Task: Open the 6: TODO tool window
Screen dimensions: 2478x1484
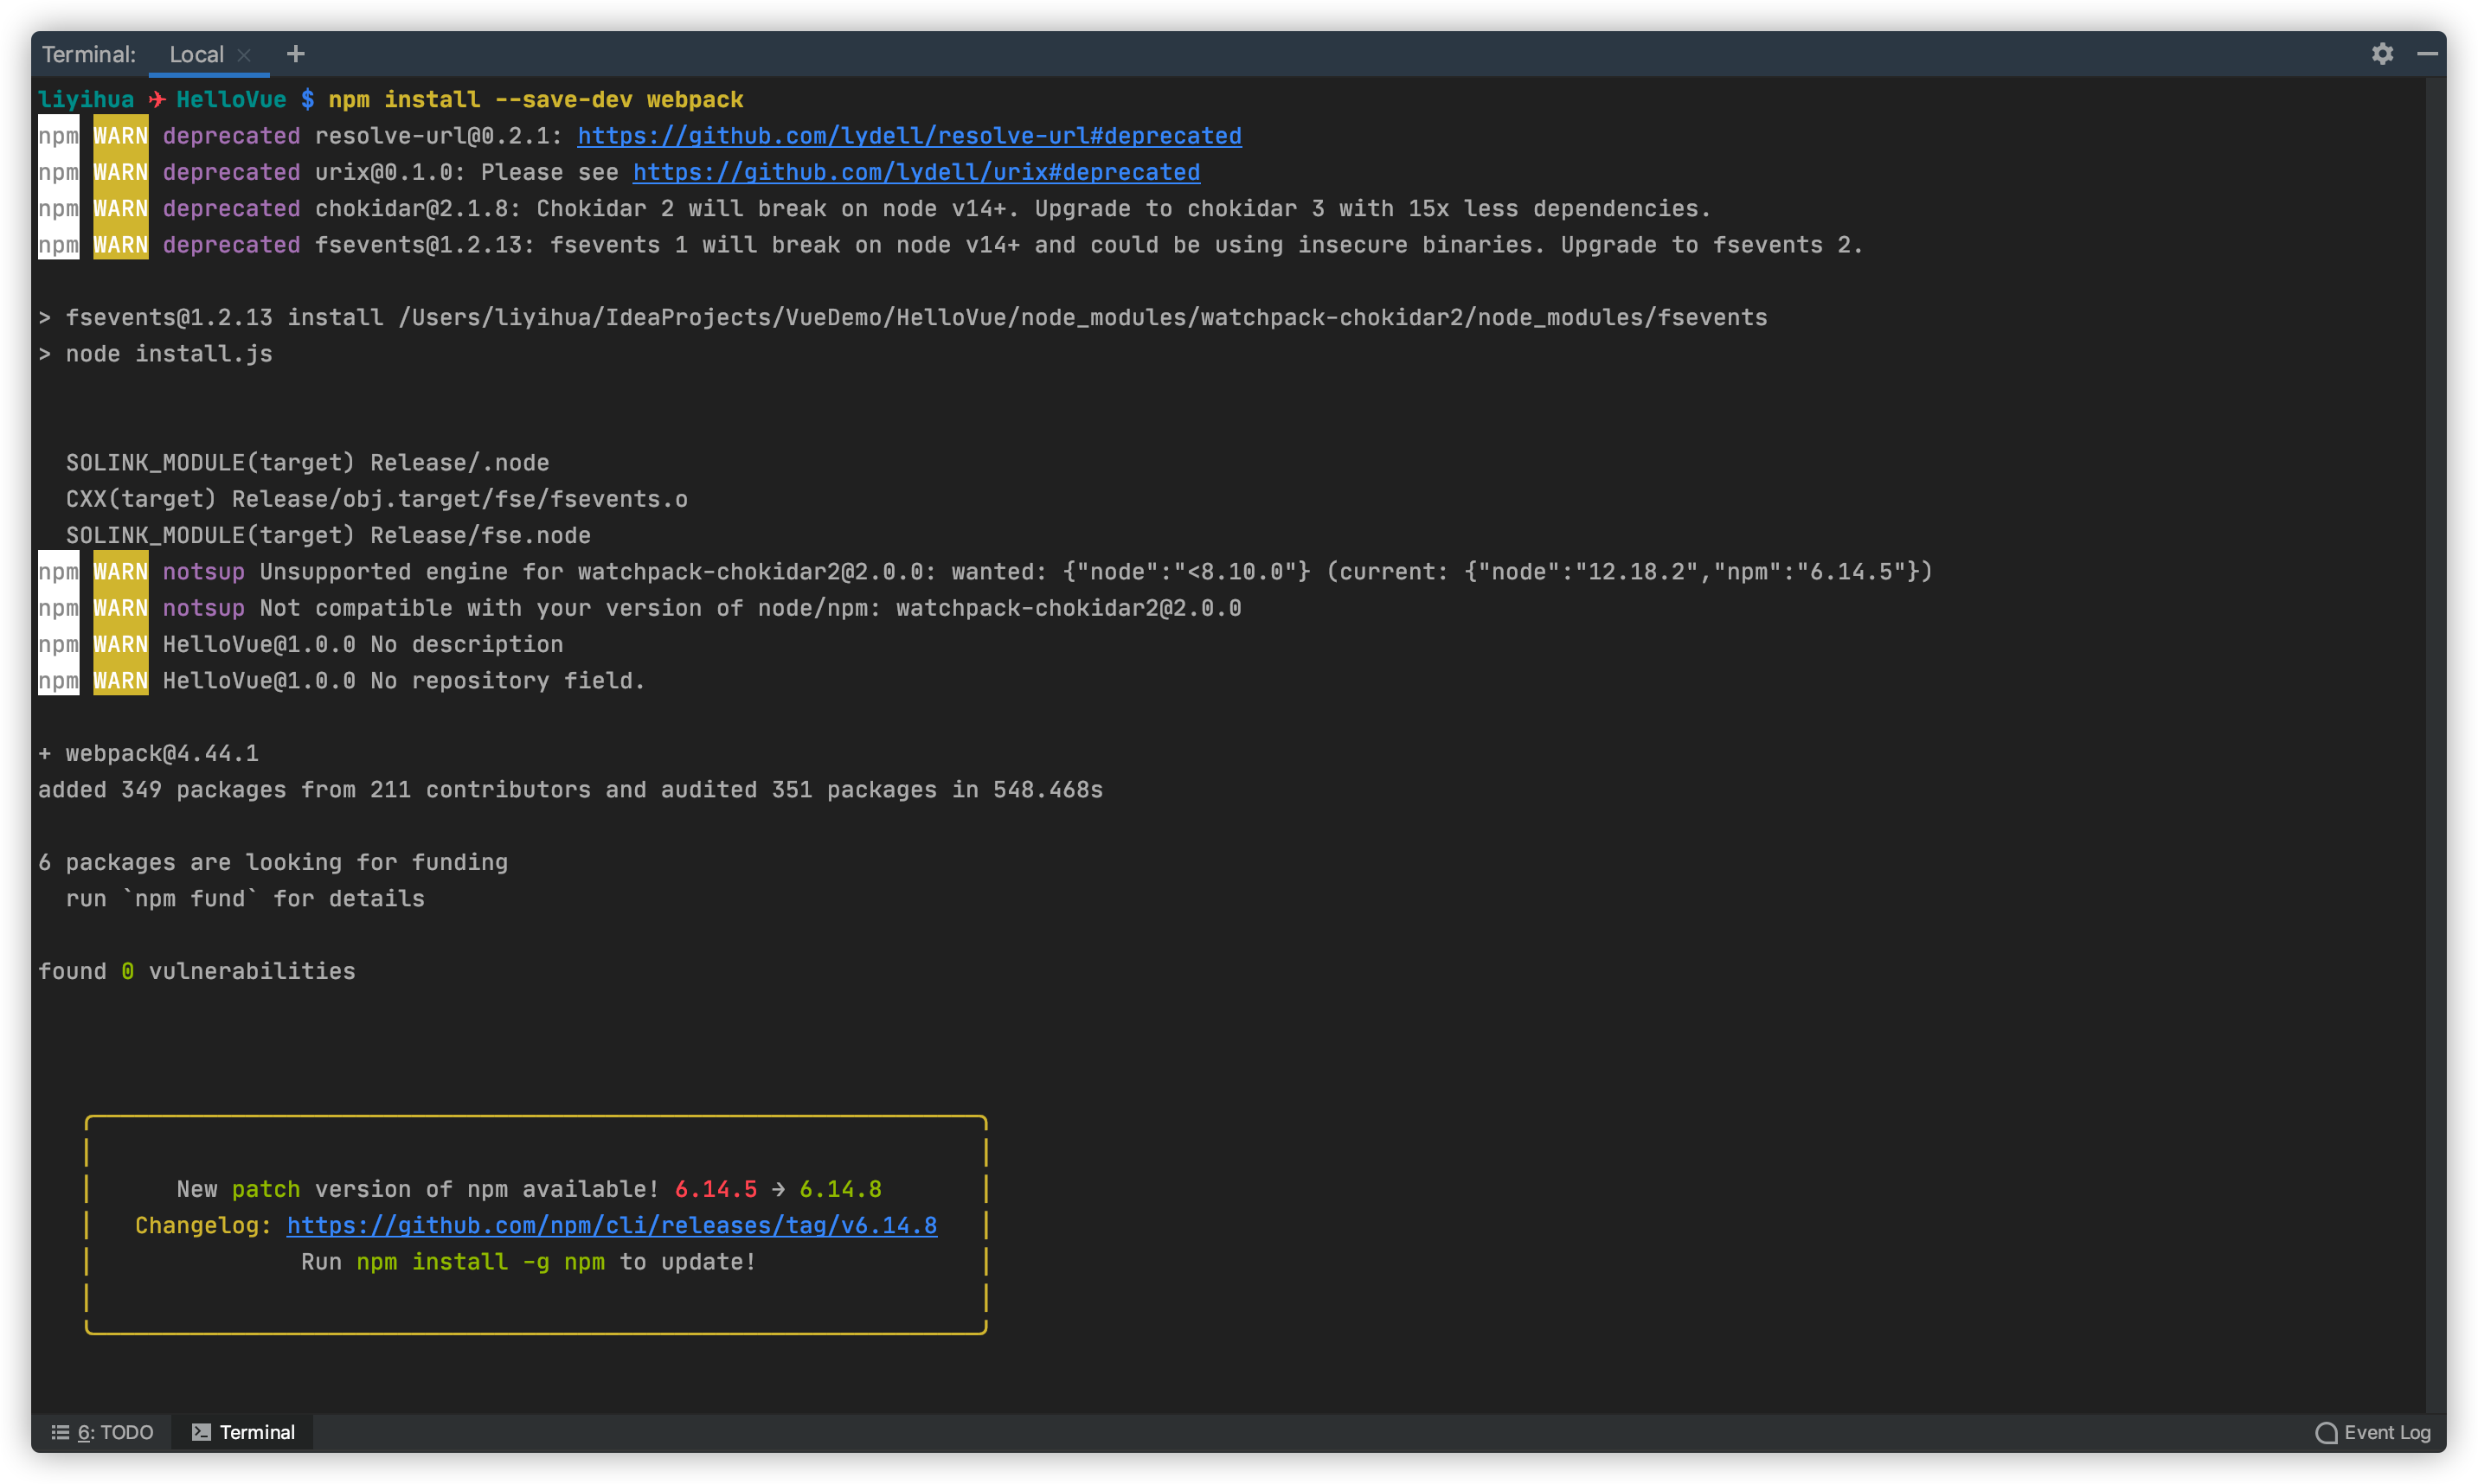Action: pos(103,1432)
